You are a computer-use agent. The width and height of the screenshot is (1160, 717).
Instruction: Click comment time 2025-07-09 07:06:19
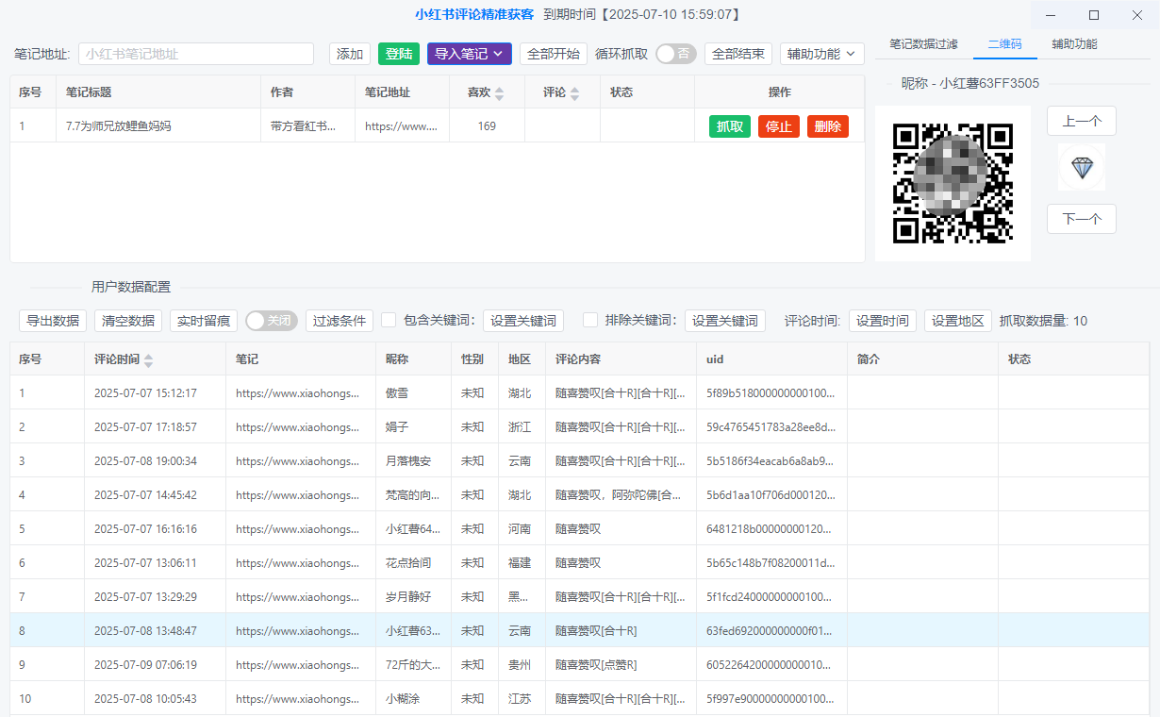(145, 665)
